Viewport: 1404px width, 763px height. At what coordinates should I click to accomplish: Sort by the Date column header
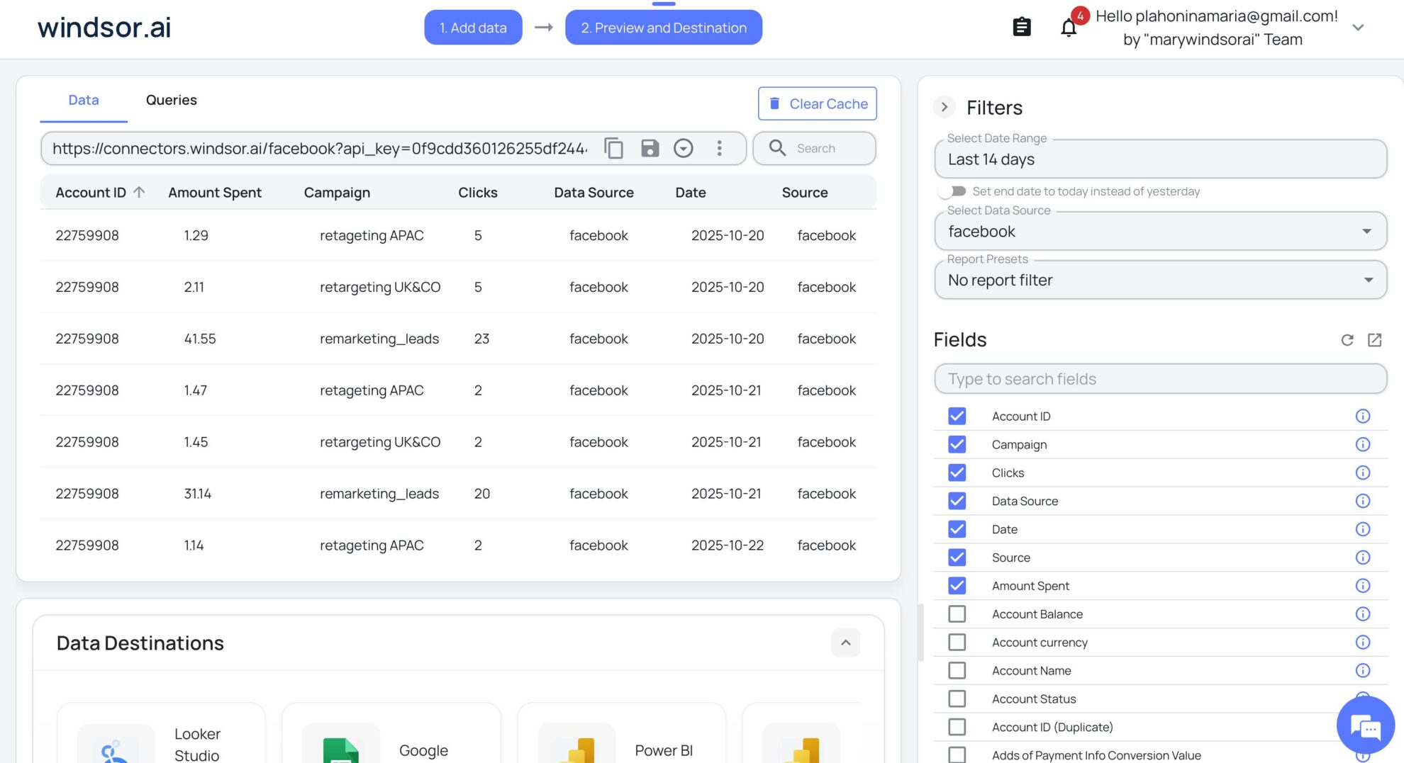691,192
